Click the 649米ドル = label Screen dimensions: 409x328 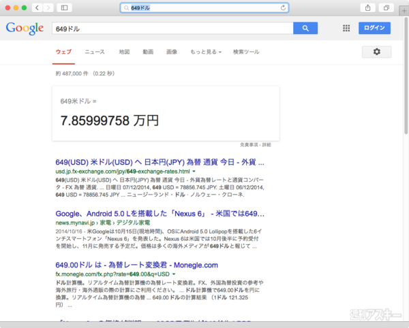tap(78, 101)
